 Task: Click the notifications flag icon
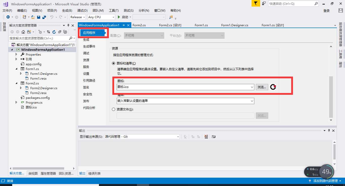point(256,4)
